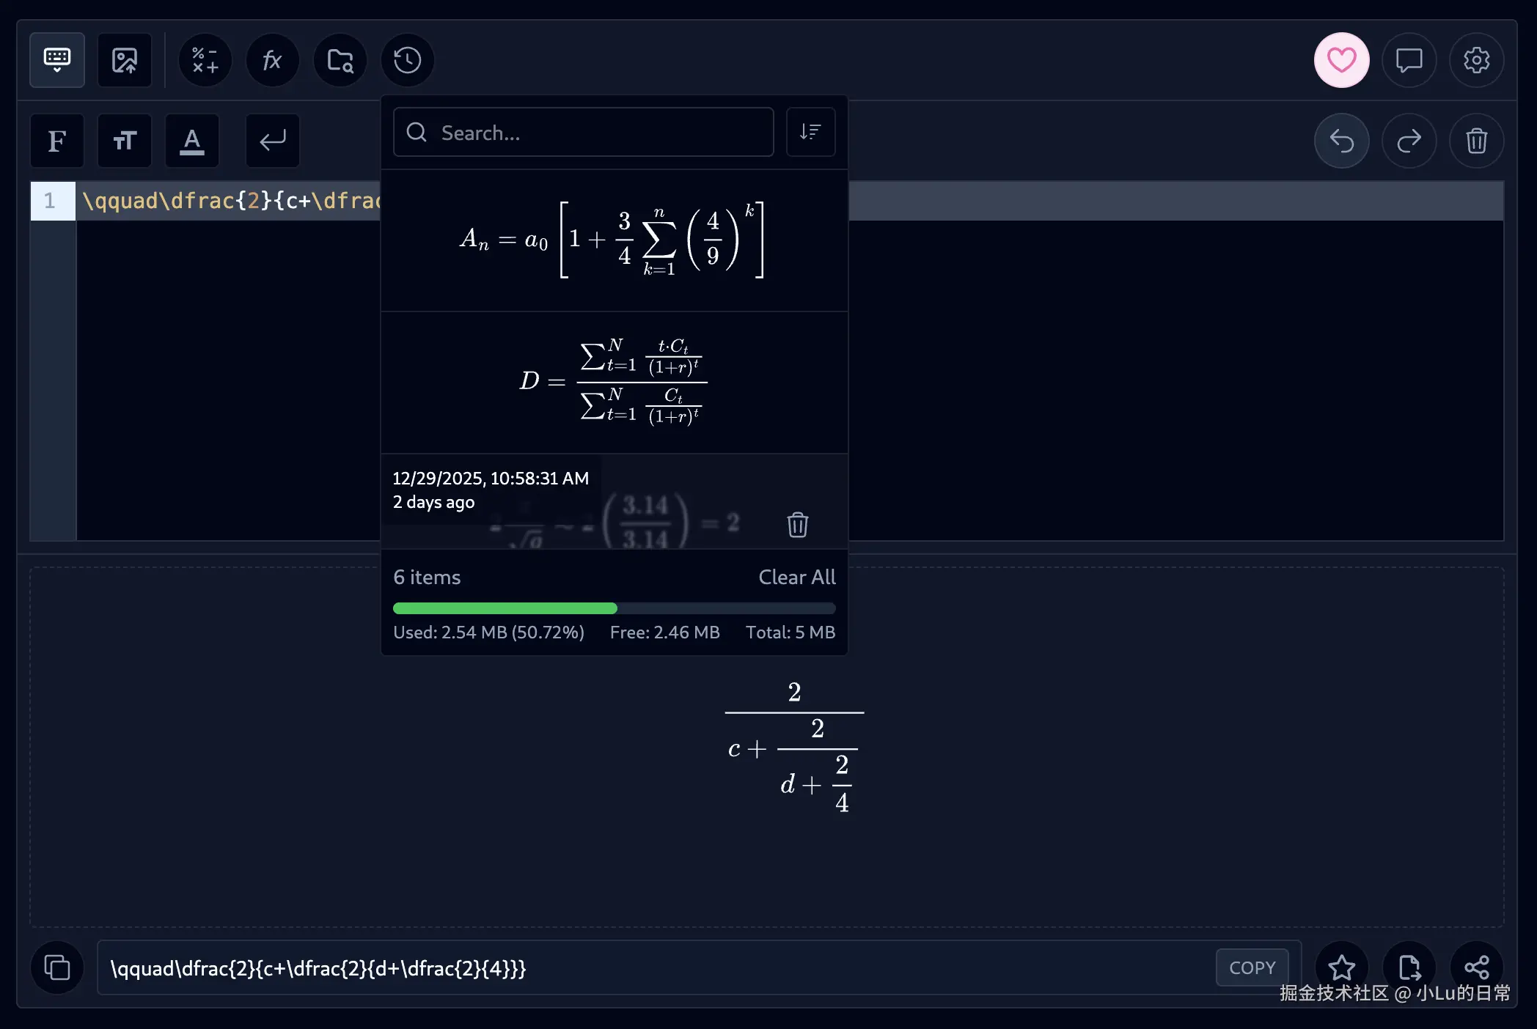Insert a line break with return arrow
Image resolution: width=1537 pixels, height=1029 pixels.
pyautogui.click(x=272, y=140)
